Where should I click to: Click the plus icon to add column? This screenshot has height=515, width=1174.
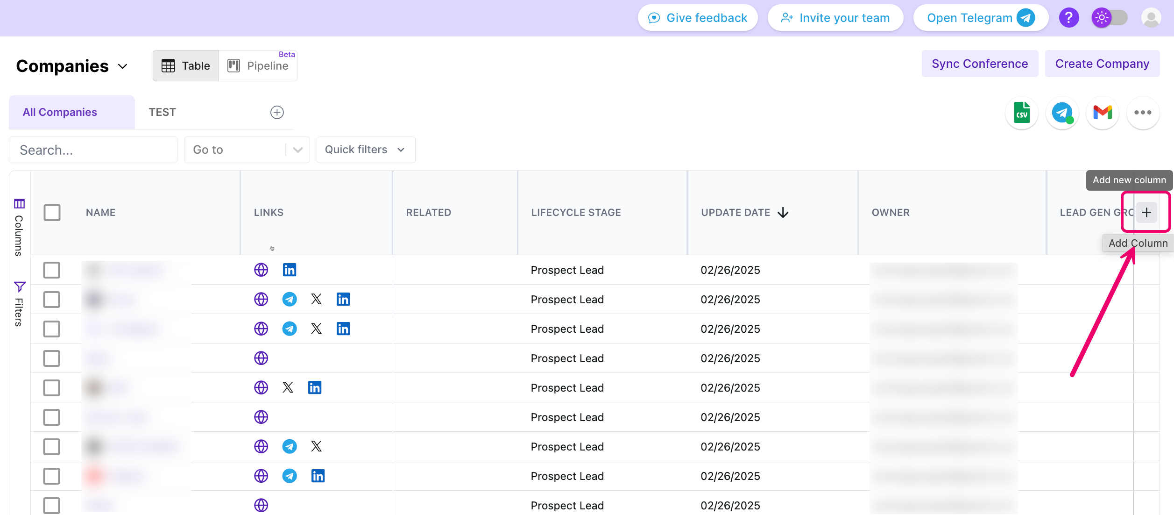point(1146,213)
